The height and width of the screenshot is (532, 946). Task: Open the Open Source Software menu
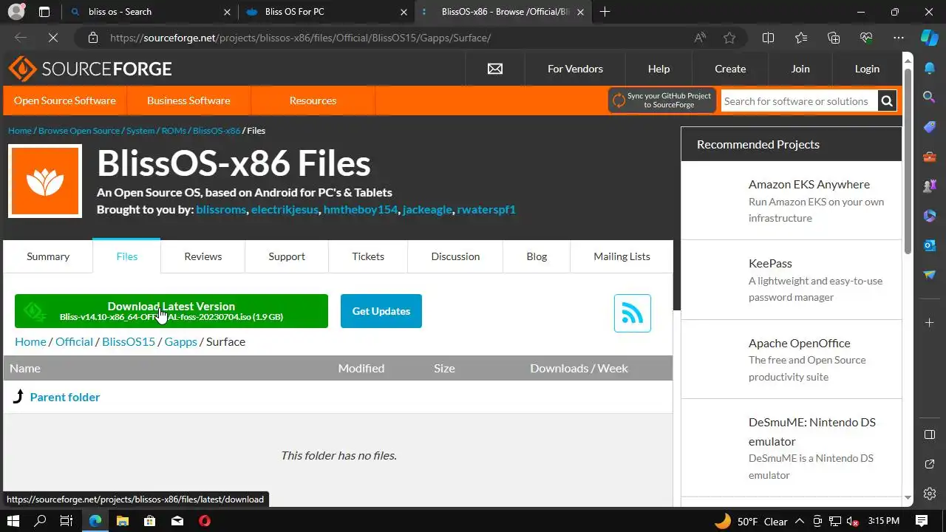65,100
